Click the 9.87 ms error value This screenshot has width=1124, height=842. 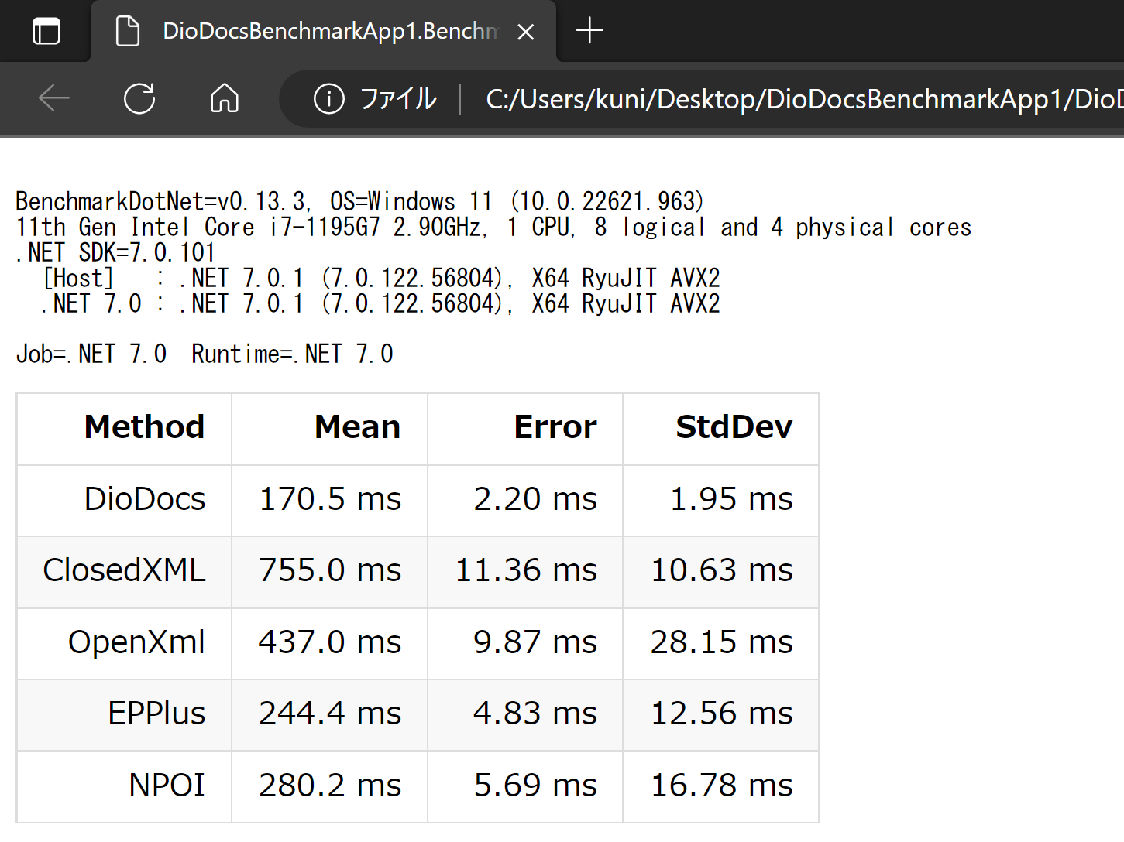[535, 642]
